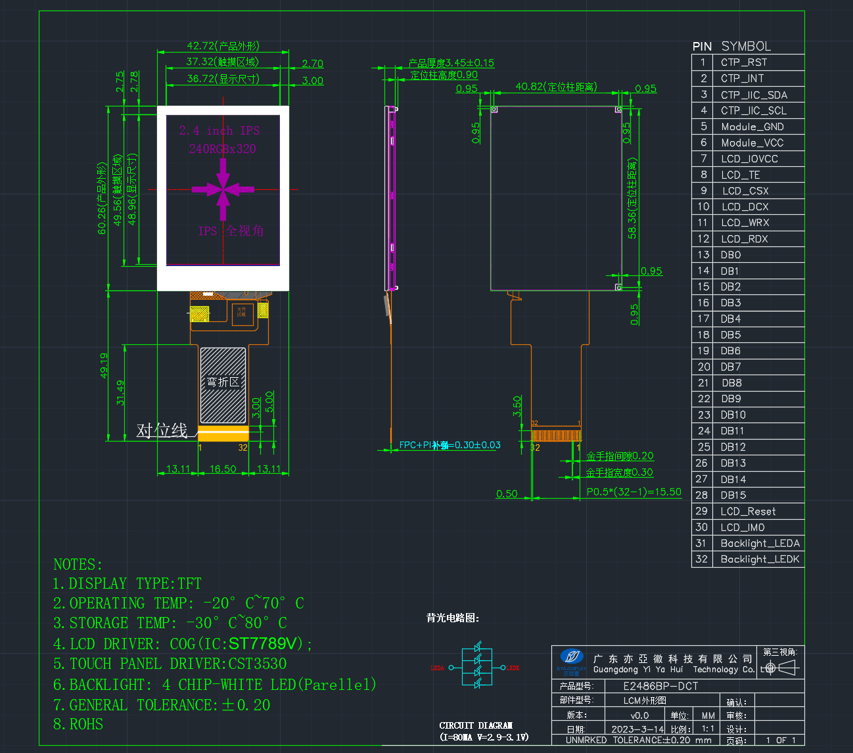Select the LCD_Reset pin entry

748,511
